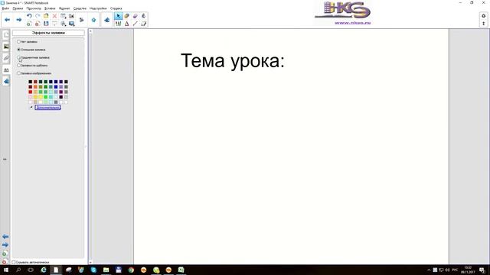Click the green Add page icon in the toolbar
The image size is (490, 275).
point(29,24)
